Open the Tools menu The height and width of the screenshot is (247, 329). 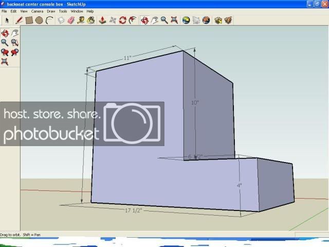63,11
